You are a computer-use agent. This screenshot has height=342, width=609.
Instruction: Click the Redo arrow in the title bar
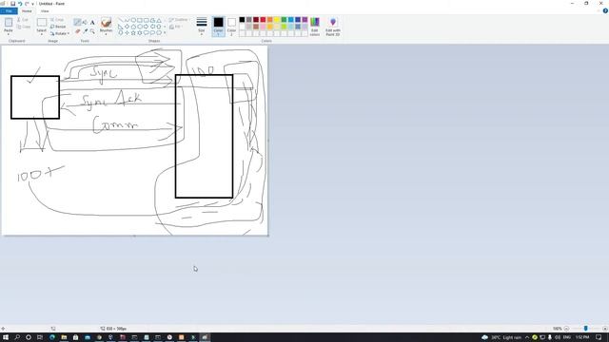pyautogui.click(x=27, y=4)
